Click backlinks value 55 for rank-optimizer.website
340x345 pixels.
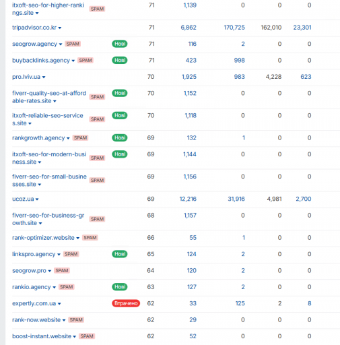193,238
